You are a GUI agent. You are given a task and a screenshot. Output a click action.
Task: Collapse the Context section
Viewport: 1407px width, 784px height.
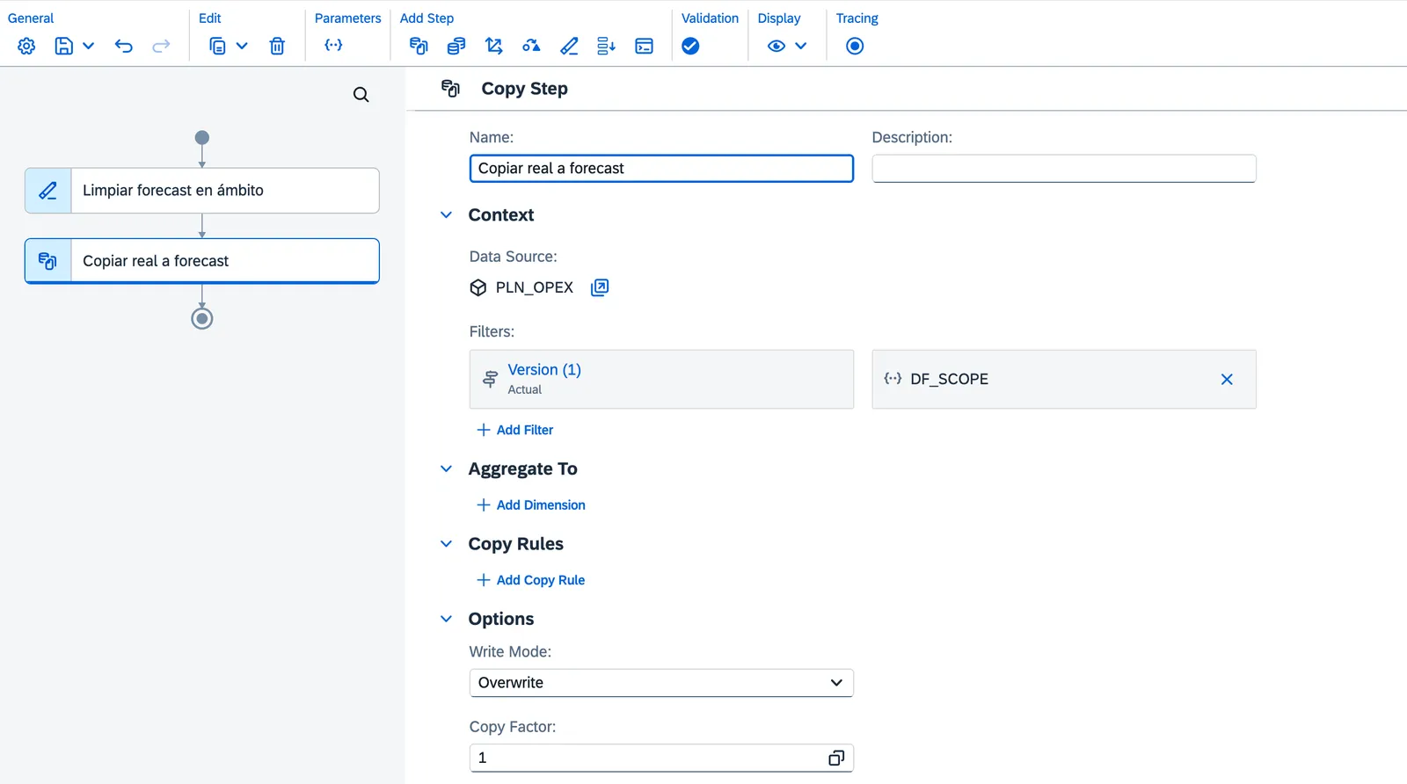446,215
